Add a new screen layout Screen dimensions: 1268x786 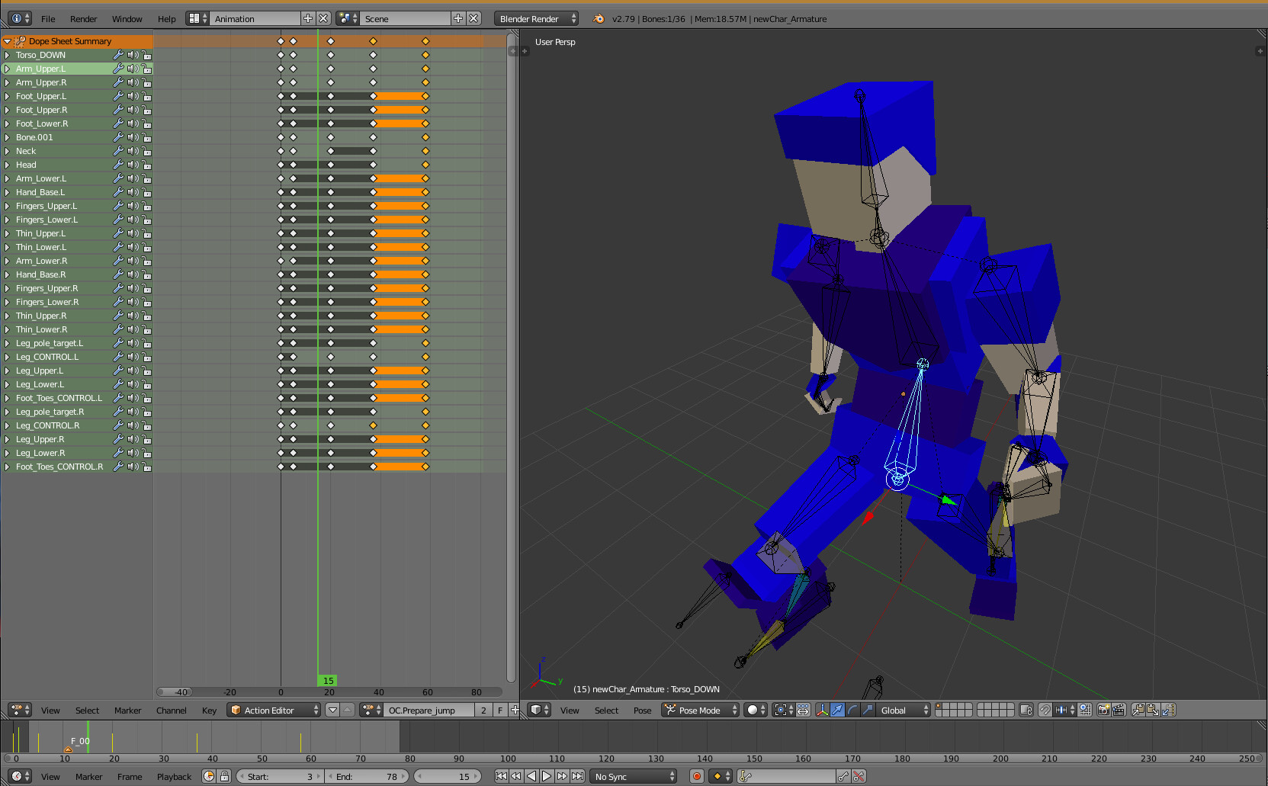(x=308, y=18)
